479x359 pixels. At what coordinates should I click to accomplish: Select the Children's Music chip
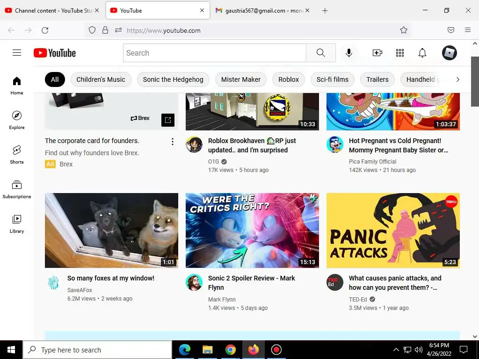[101, 79]
